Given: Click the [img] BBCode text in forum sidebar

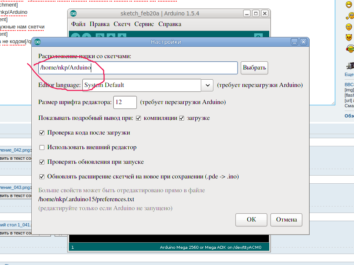Looking at the screenshot, I should [349, 90].
